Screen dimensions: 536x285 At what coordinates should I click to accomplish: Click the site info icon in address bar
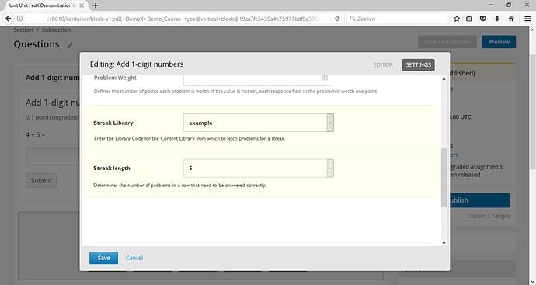(19, 19)
